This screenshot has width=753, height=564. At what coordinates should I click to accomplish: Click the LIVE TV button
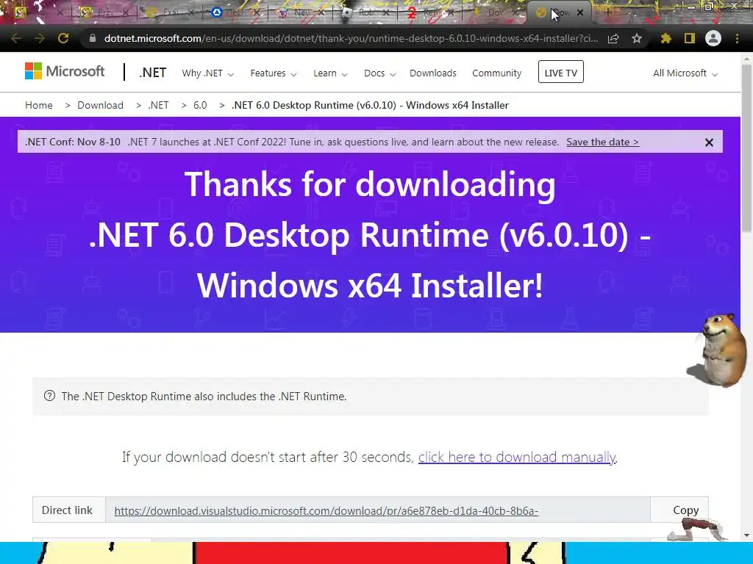coord(560,72)
